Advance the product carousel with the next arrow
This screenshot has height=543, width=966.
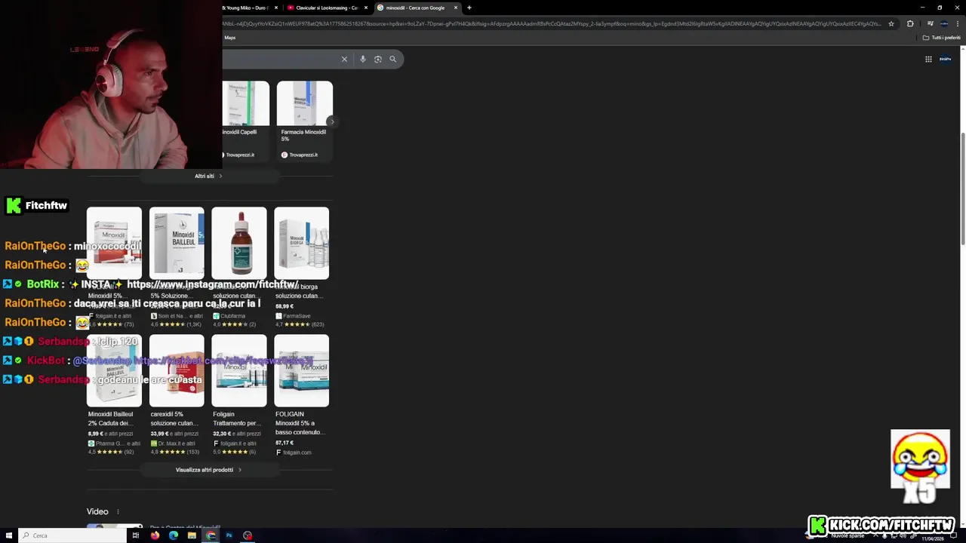pos(331,121)
